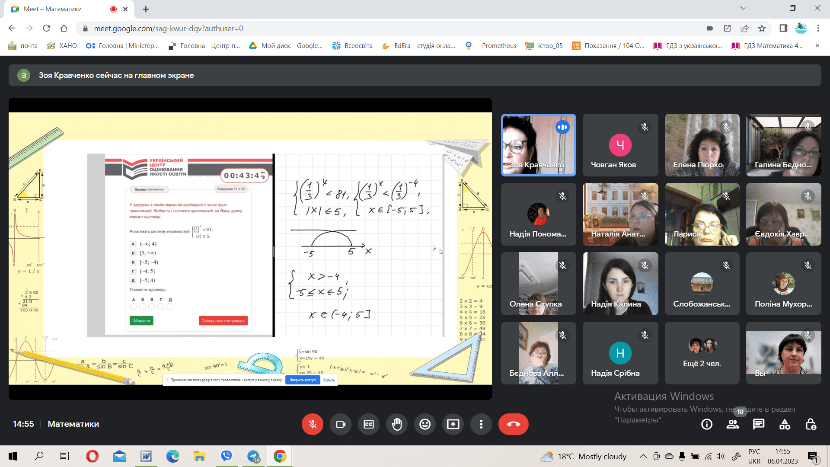Show hidden system tray icons chevron
This screenshot has width=830, height=467.
coord(643,456)
